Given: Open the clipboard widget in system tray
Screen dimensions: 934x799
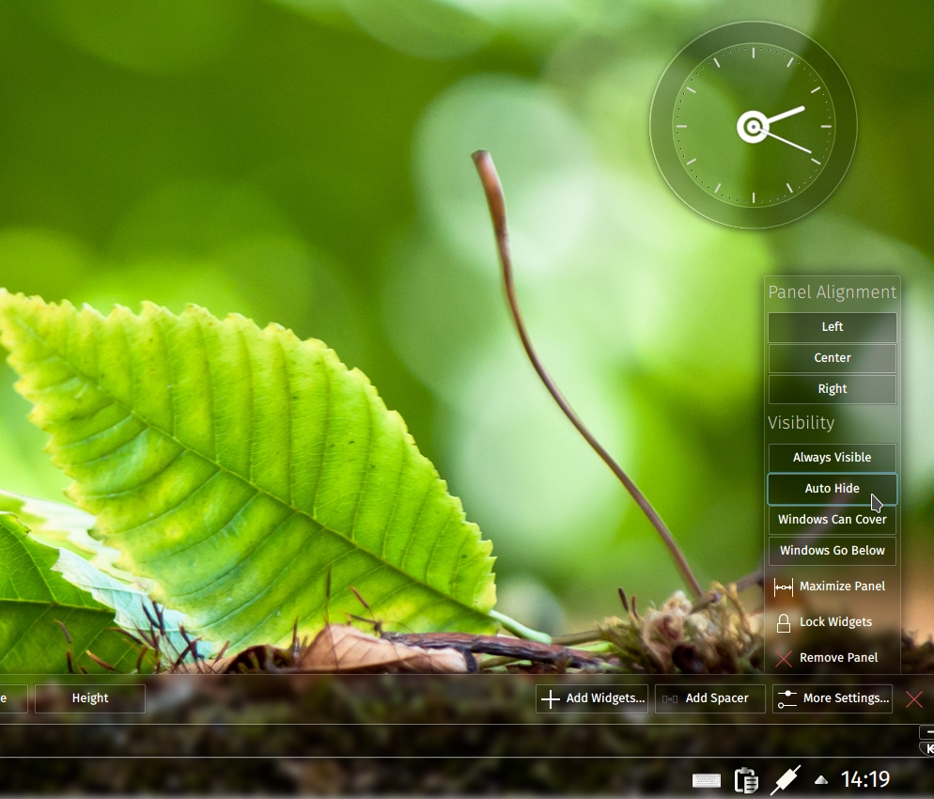Looking at the screenshot, I should click(746, 780).
